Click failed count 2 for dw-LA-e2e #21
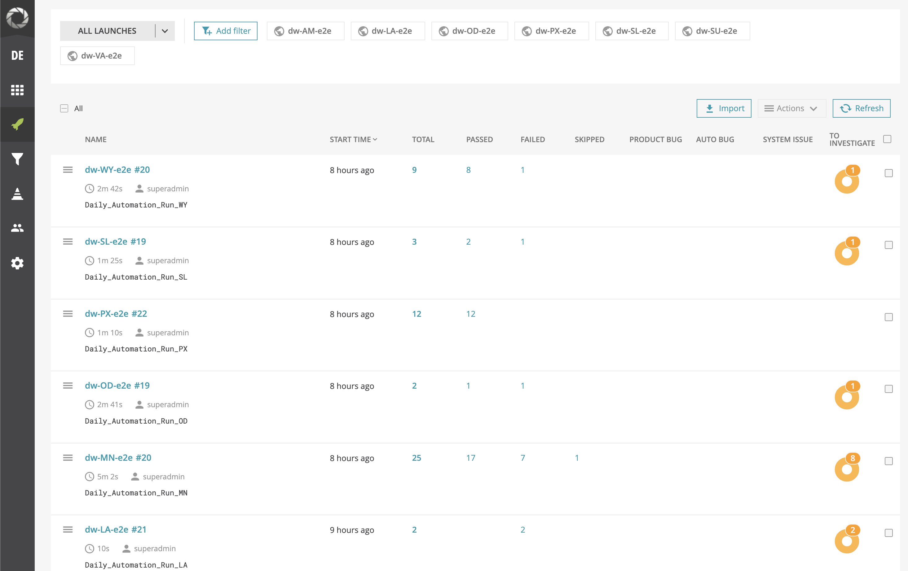This screenshot has height=571, width=908. tap(522, 530)
